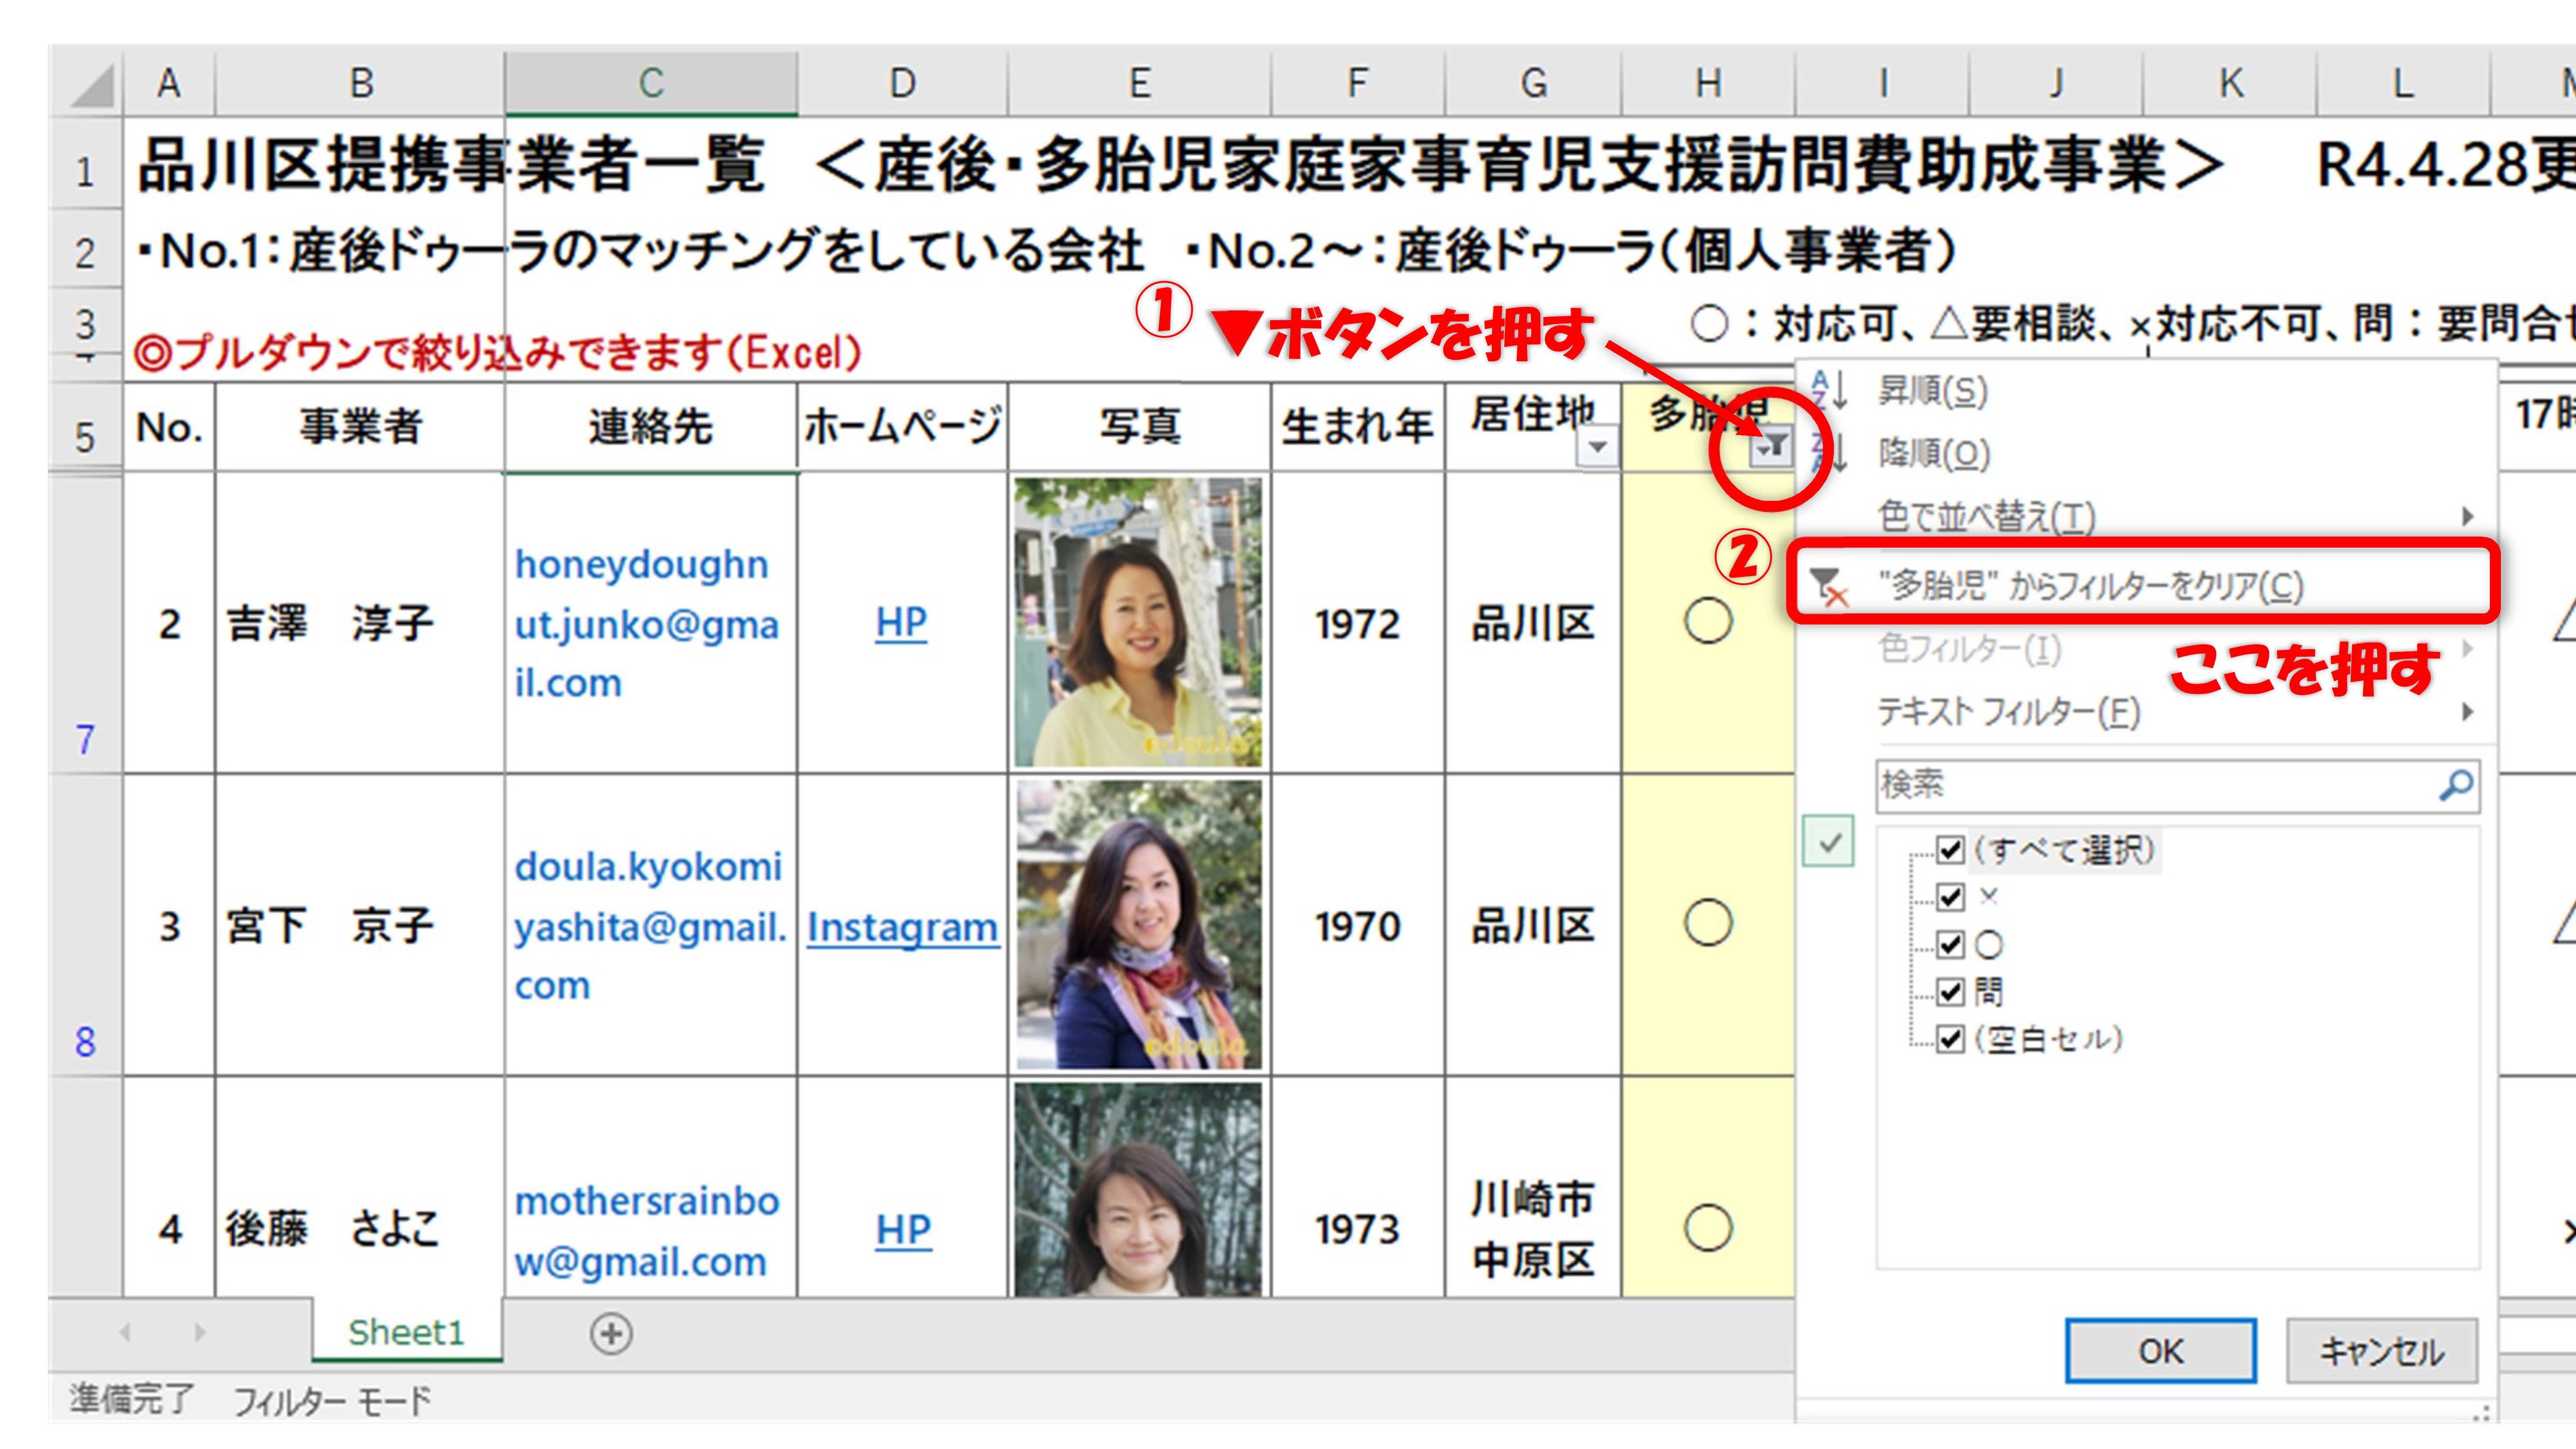This screenshot has width=2576, height=1449.
Task: Click the キャンセル button
Action: pyautogui.click(x=2381, y=1351)
